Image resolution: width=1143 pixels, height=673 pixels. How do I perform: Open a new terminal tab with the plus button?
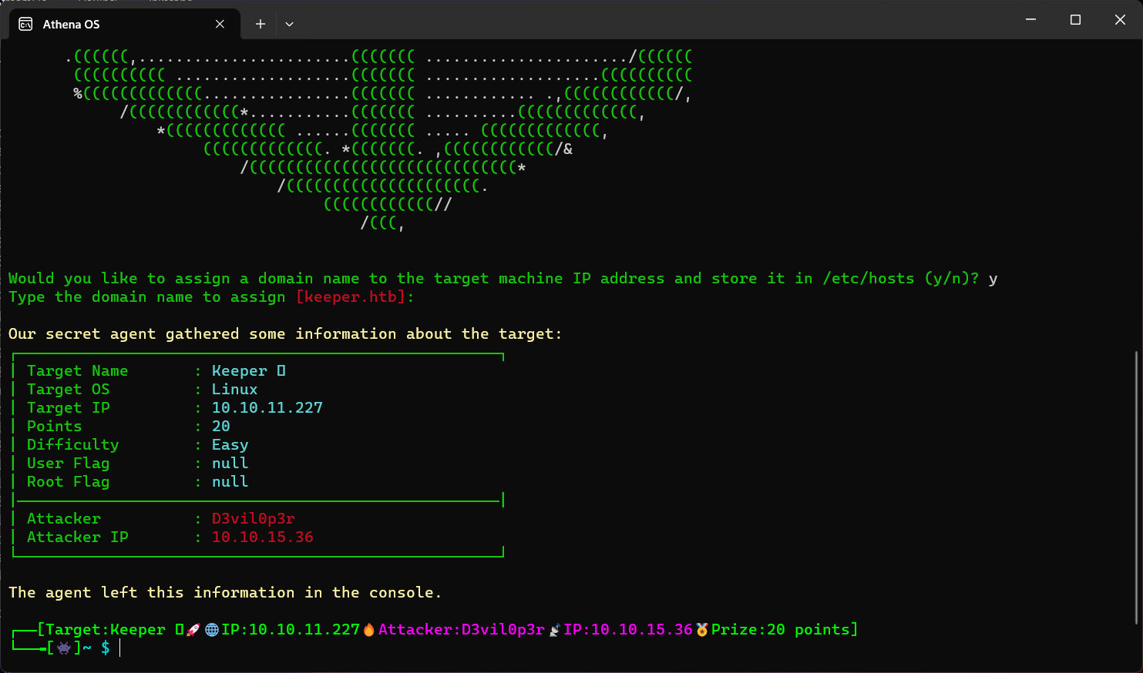point(260,24)
